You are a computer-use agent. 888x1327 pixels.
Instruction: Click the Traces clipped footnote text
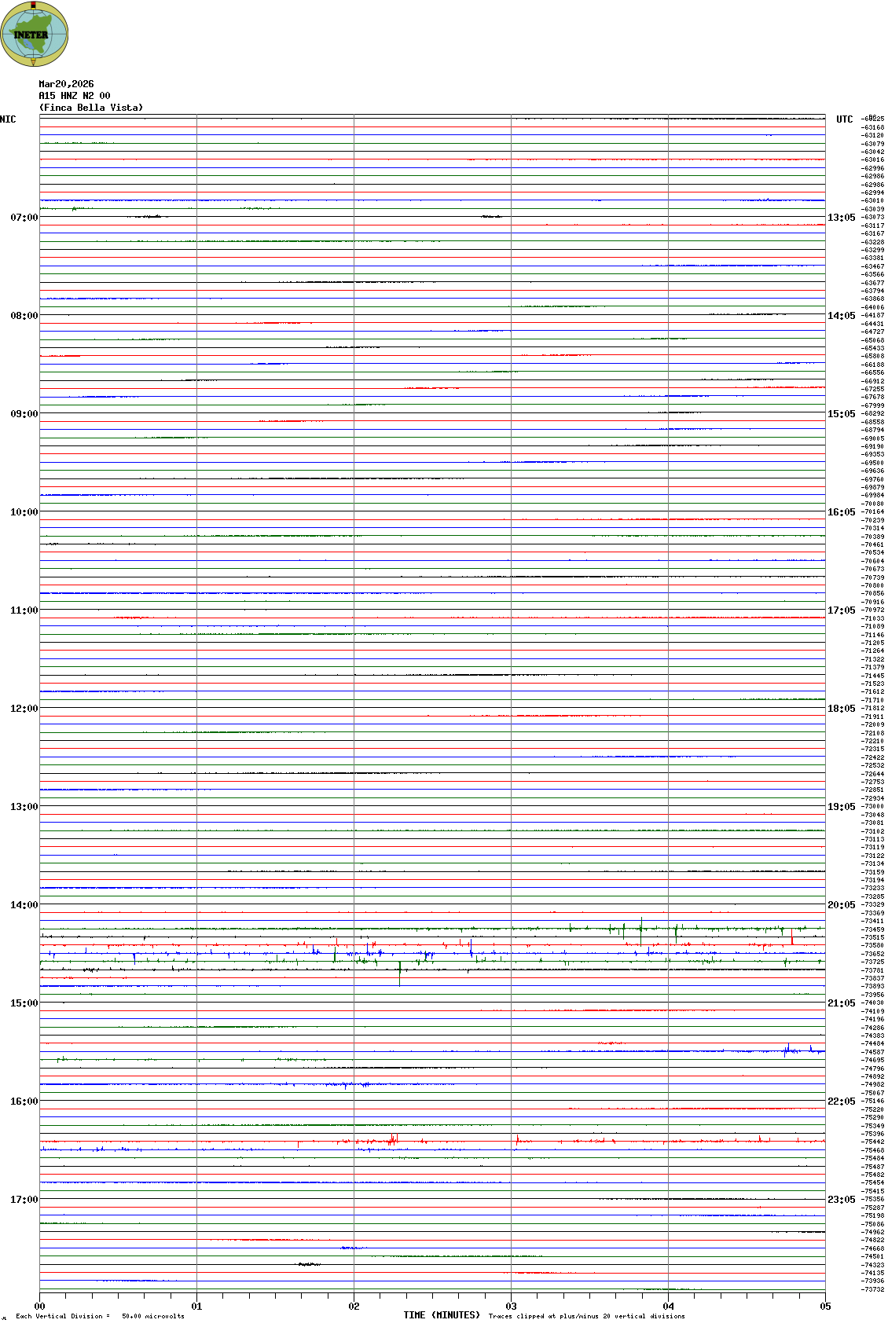point(586,1316)
